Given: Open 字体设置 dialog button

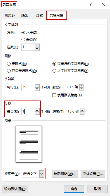Looking at the screenshot, I should [93, 174].
